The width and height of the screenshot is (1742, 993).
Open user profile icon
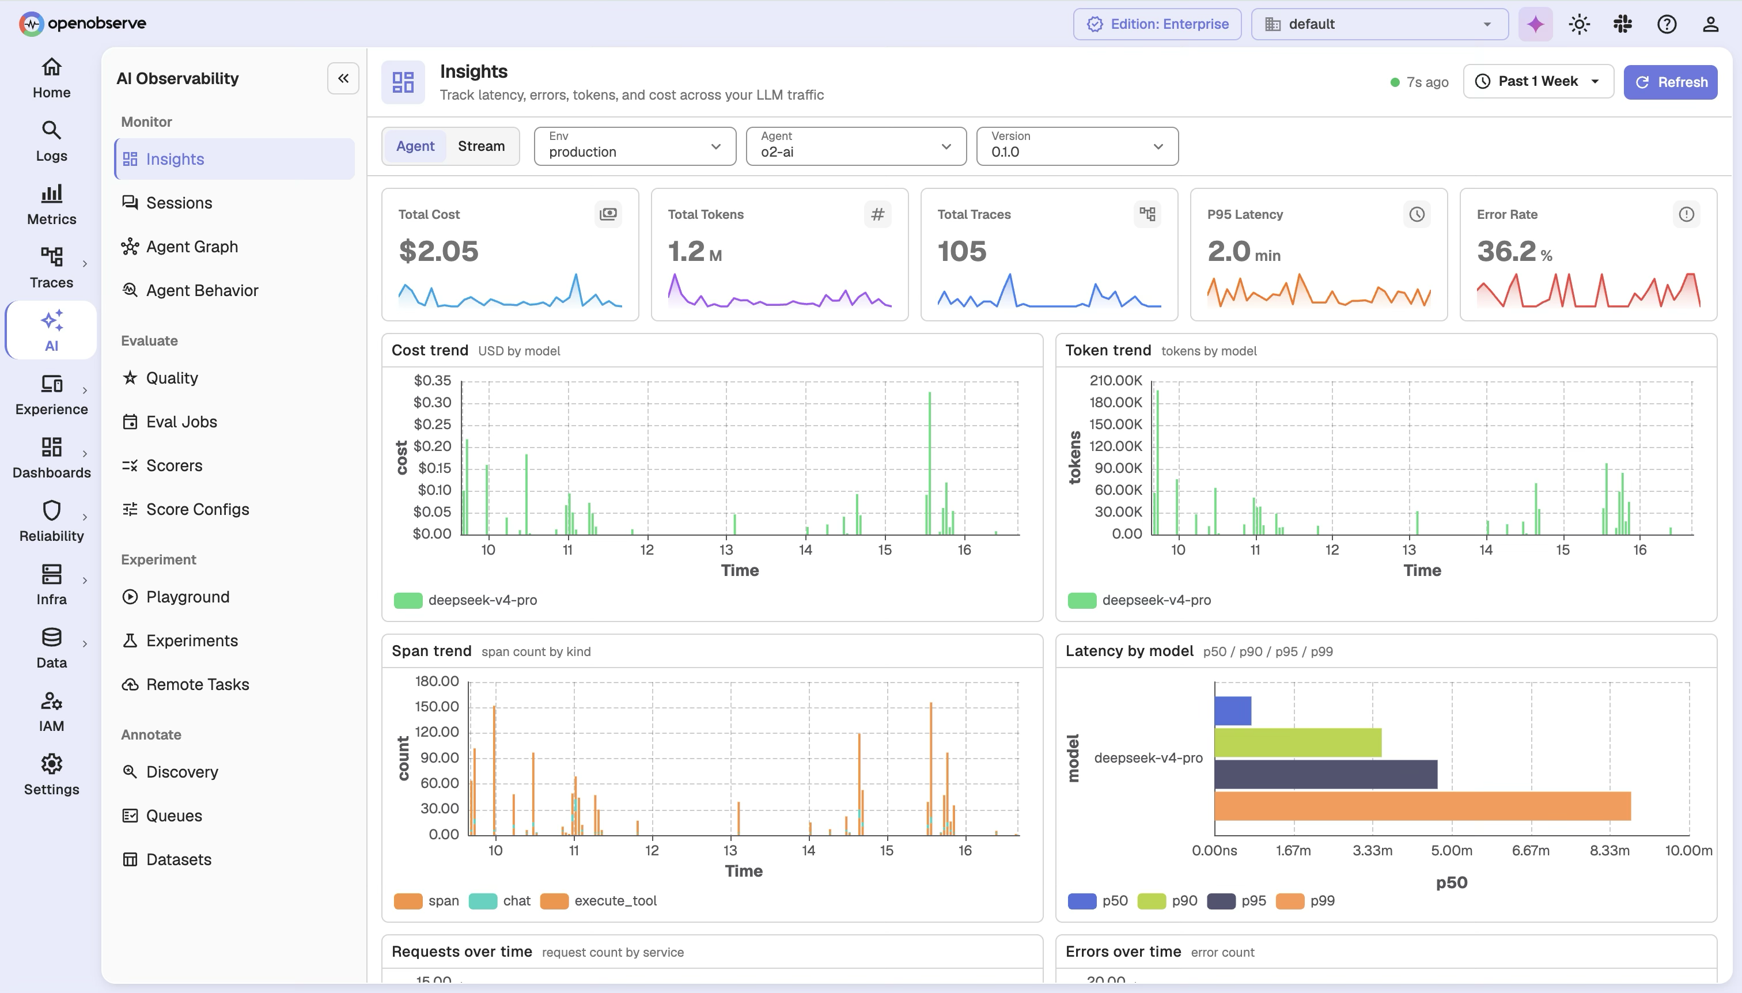[1710, 25]
